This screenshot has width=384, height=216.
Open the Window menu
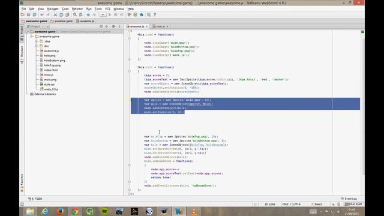point(119,9)
